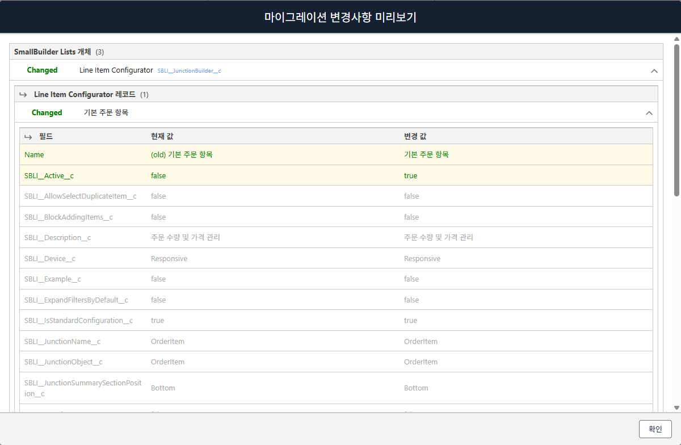Select the Line Item Configurator 레코드 header
Screen dimensions: 681x445
coord(85,94)
